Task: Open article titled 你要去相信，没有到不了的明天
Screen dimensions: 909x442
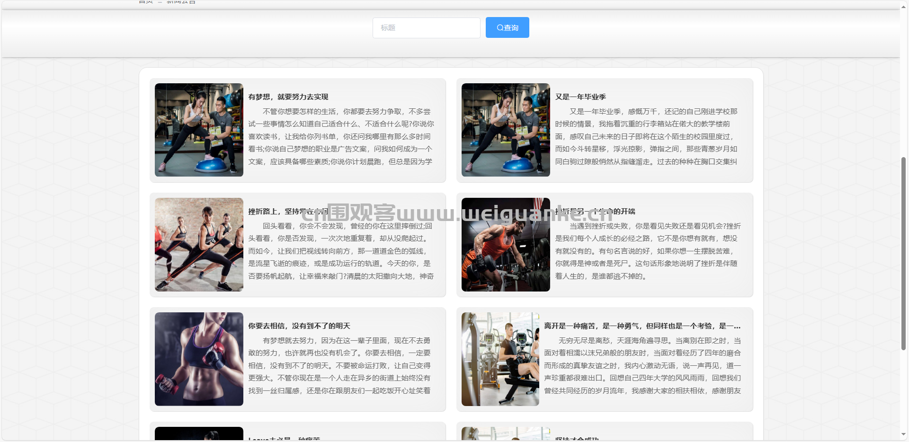Action: coord(299,326)
